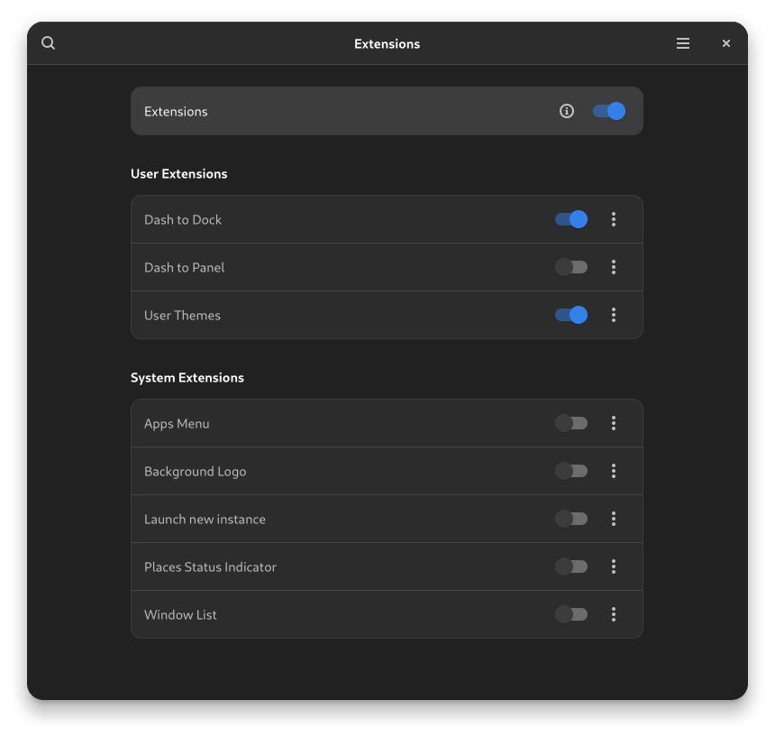Enable the Apps Menu extension
Image resolution: width=775 pixels, height=737 pixels.
pyautogui.click(x=571, y=423)
